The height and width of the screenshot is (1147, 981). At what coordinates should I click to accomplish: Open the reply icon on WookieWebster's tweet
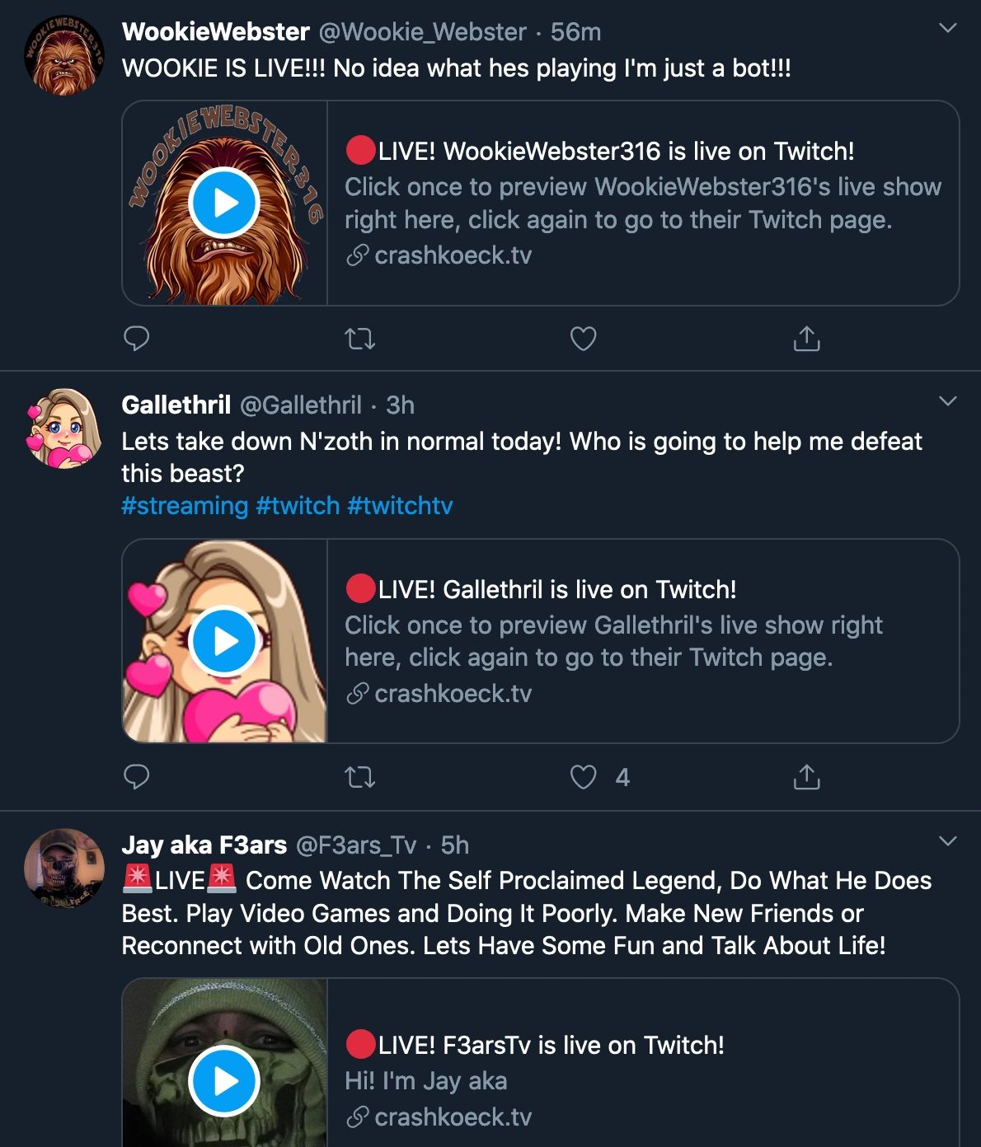tap(138, 338)
